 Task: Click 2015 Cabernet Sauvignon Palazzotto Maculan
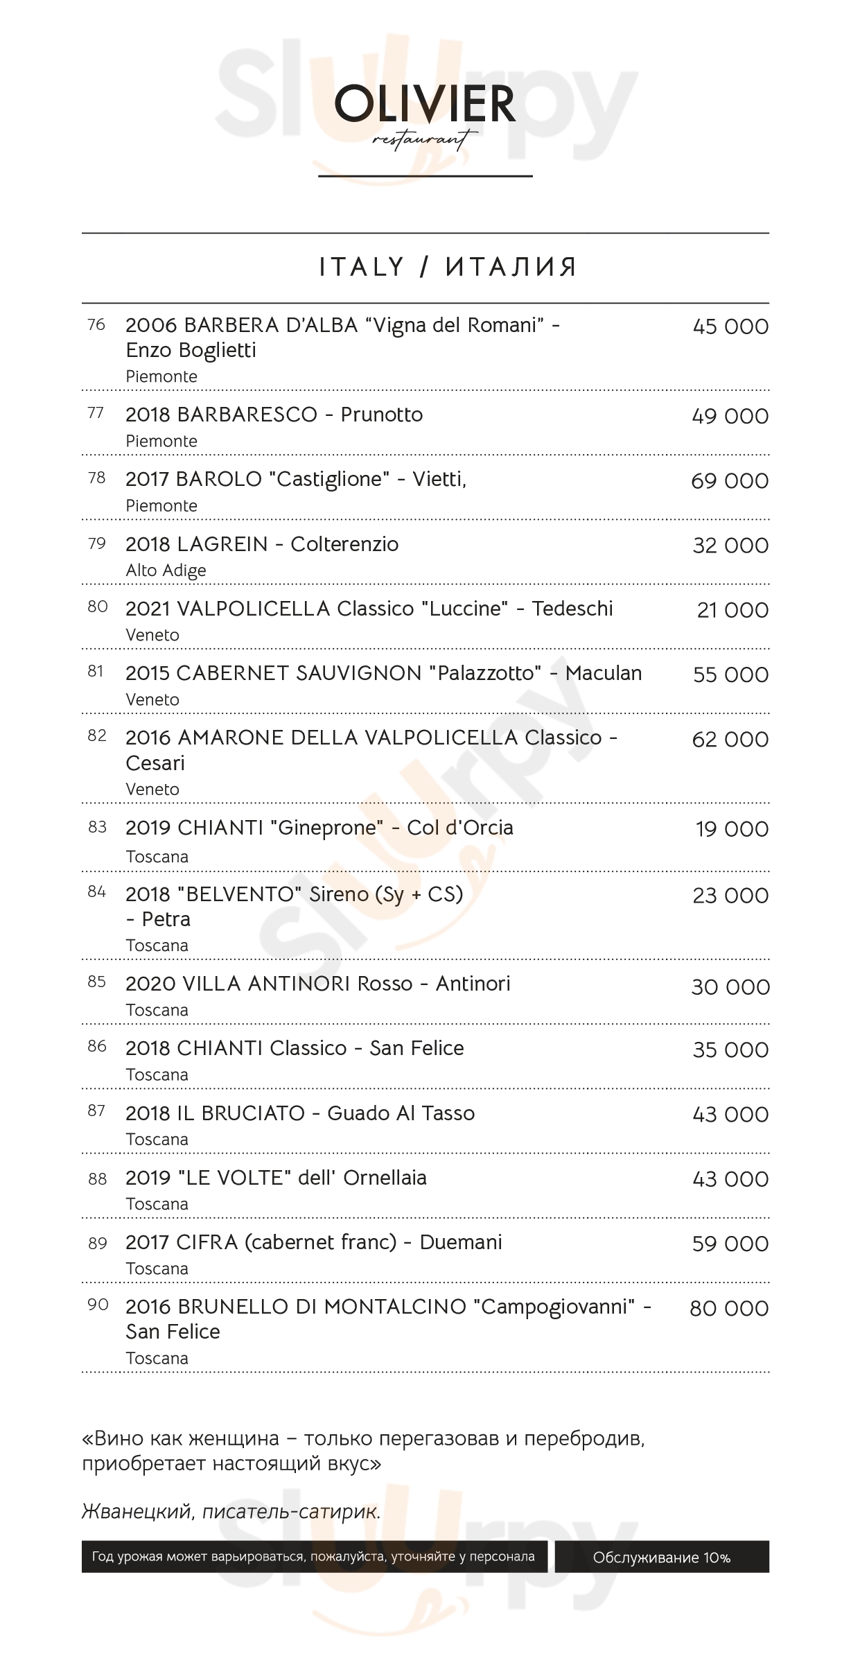click(383, 673)
